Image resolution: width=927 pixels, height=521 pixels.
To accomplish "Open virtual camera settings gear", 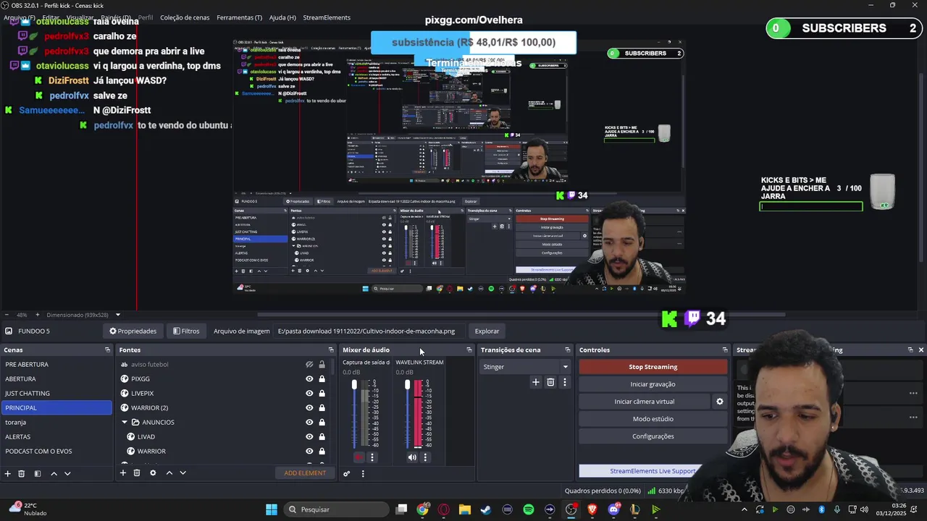I will [719, 402].
